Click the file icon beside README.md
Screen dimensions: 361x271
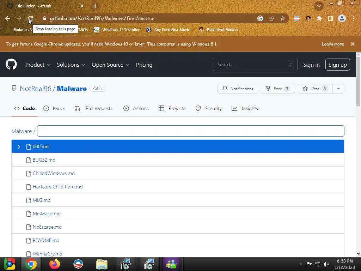coord(29,241)
